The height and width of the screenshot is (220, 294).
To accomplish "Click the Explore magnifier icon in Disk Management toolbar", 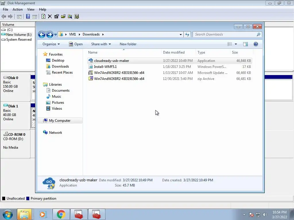I will pos(70,16).
